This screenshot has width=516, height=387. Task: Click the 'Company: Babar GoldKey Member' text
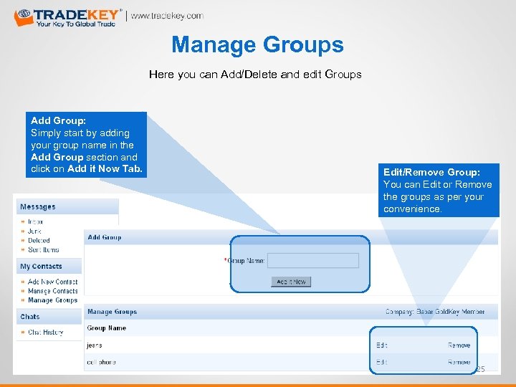point(435,312)
